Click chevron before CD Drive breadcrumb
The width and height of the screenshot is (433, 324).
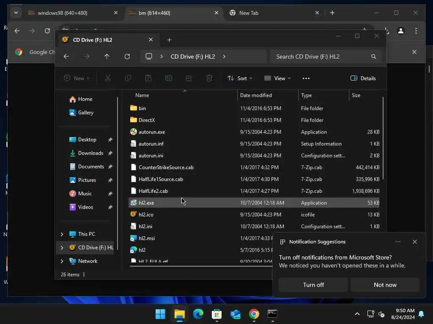pos(162,57)
